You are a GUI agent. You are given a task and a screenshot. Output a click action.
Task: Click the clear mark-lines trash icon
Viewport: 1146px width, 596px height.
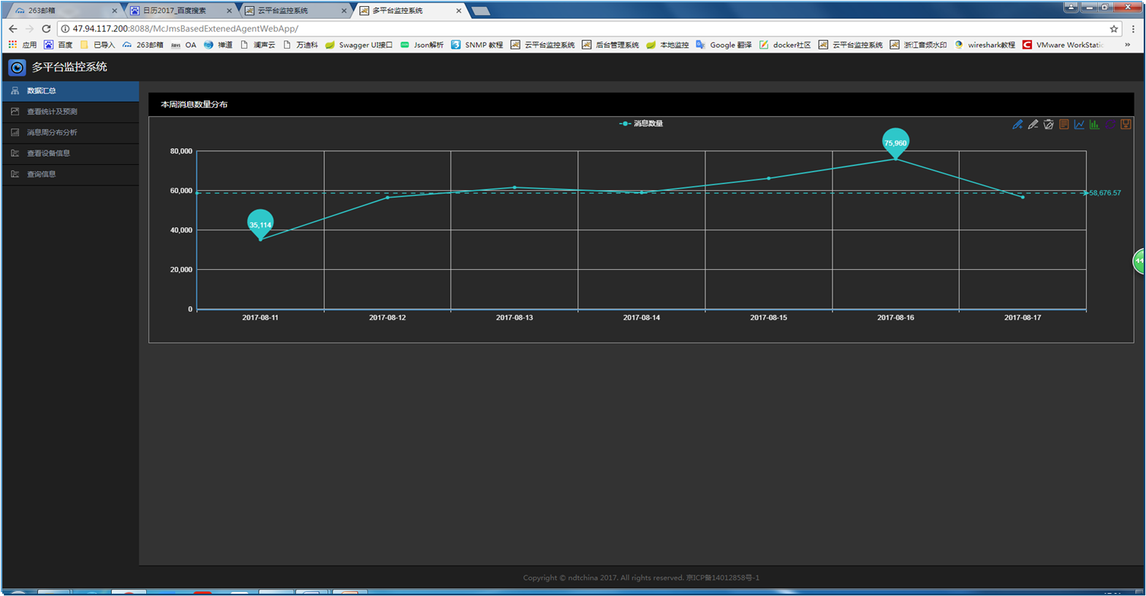[1049, 124]
